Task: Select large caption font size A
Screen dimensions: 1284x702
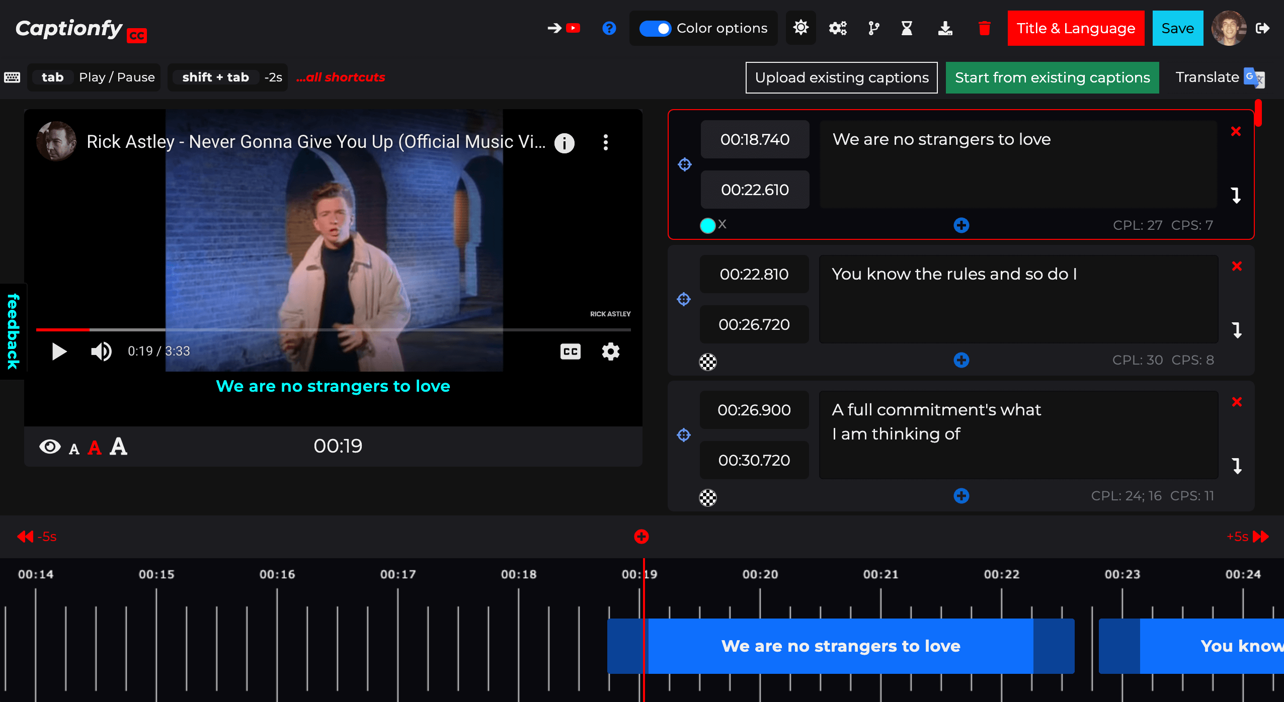Action: tap(119, 446)
